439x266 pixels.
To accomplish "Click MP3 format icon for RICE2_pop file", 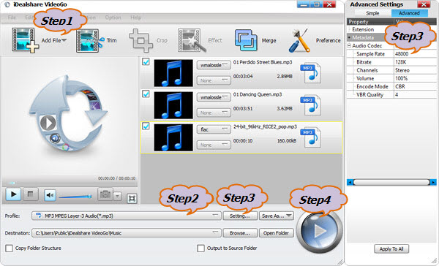I will pyautogui.click(x=310, y=137).
